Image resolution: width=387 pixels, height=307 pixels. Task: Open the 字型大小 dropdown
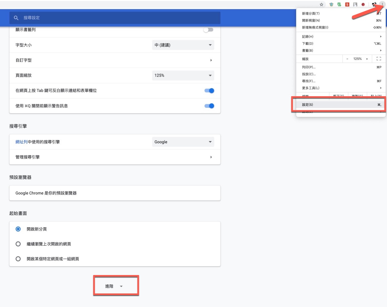coord(183,45)
